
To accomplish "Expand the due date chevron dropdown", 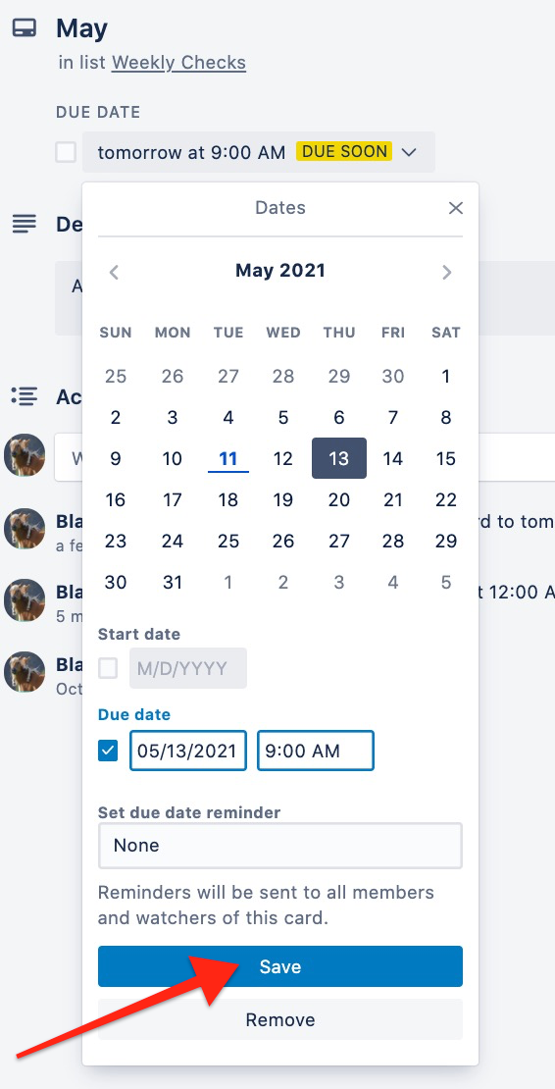I will [x=409, y=152].
